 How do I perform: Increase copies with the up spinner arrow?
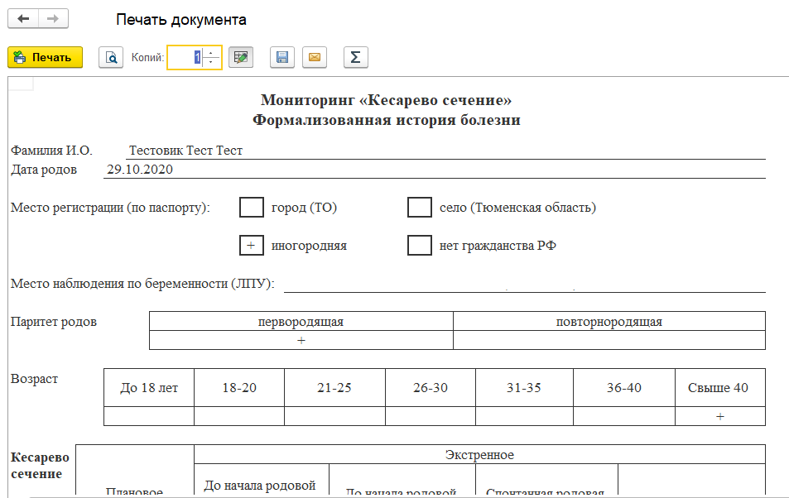[211, 52]
